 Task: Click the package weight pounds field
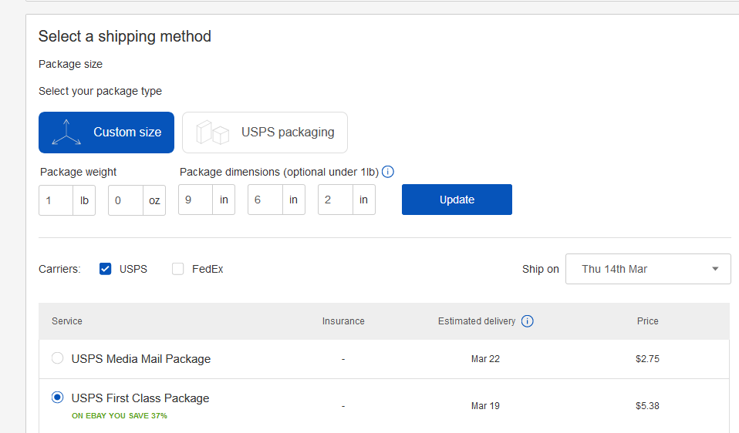tap(56, 200)
